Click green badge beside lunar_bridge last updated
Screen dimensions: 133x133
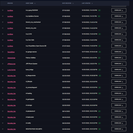[99, 70]
